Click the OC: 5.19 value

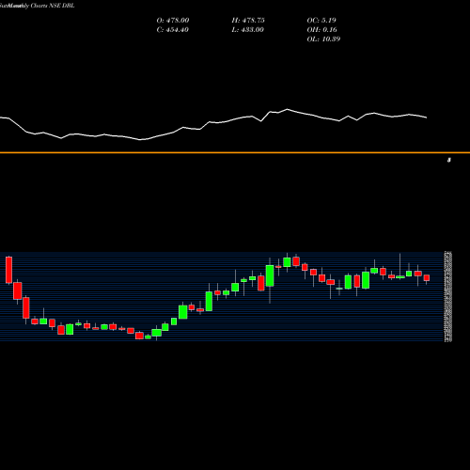pyautogui.click(x=321, y=21)
